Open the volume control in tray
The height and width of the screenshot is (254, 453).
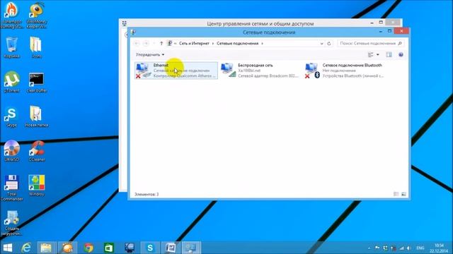408,248
